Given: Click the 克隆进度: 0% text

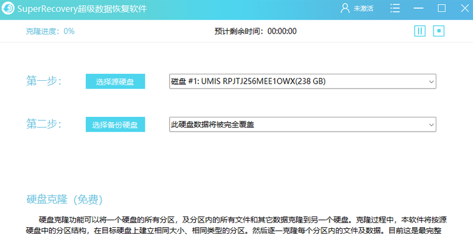Looking at the screenshot, I should tap(50, 31).
